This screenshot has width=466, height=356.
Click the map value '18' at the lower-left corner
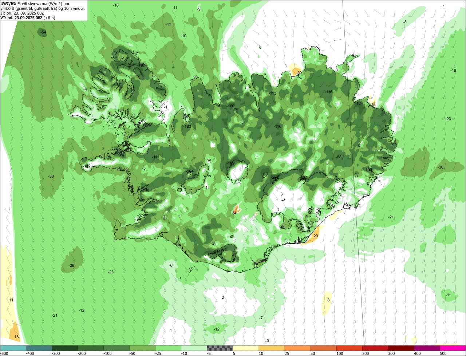(16, 337)
